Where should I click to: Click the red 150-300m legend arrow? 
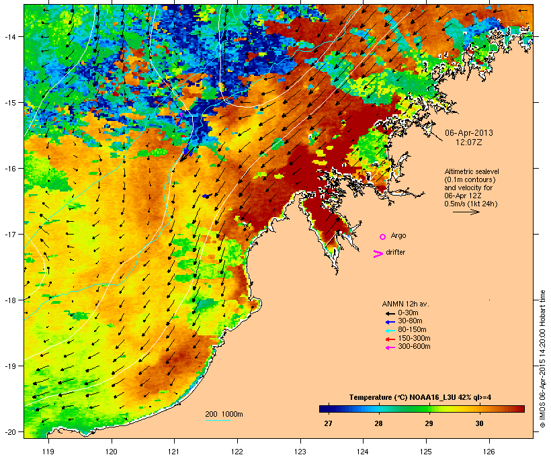pos(390,339)
